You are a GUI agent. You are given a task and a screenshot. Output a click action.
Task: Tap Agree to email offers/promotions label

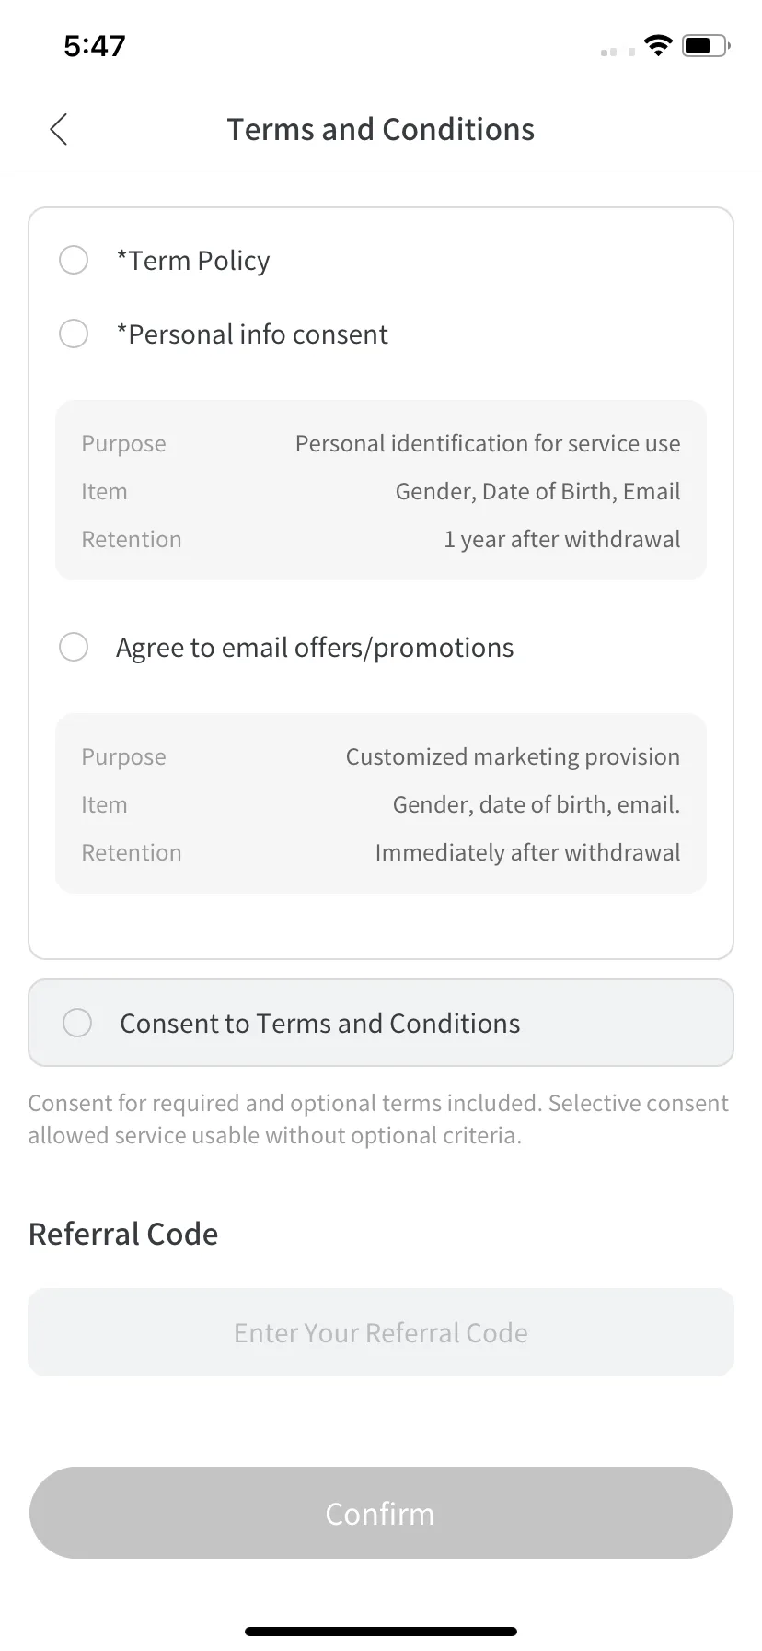click(x=315, y=648)
